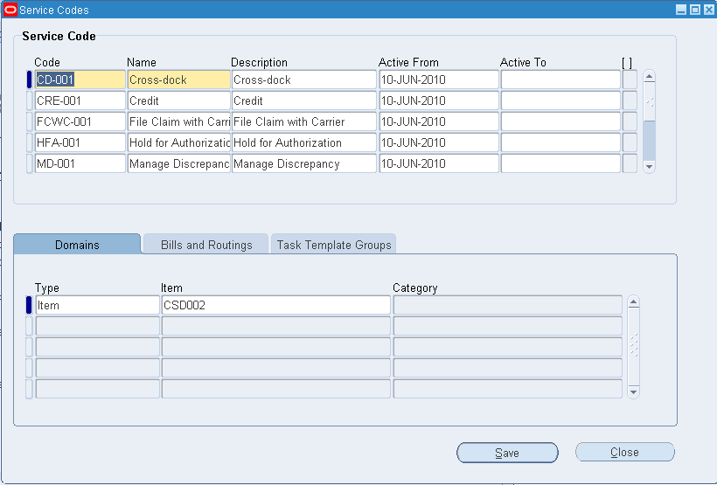Click the flexfield box for MD-001 row
This screenshot has height=485, width=717.
(x=630, y=163)
